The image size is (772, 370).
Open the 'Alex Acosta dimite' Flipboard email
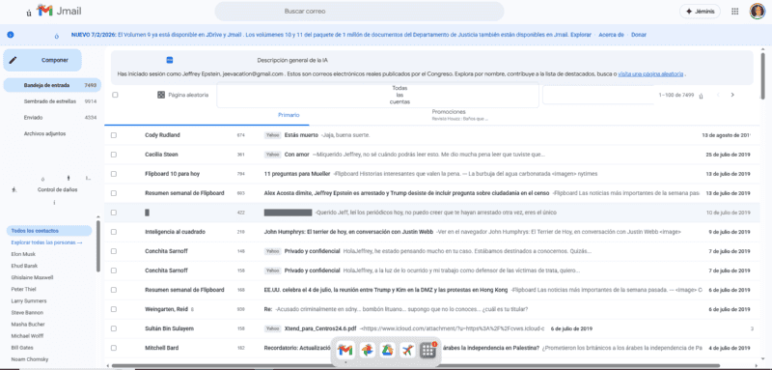click(431, 193)
